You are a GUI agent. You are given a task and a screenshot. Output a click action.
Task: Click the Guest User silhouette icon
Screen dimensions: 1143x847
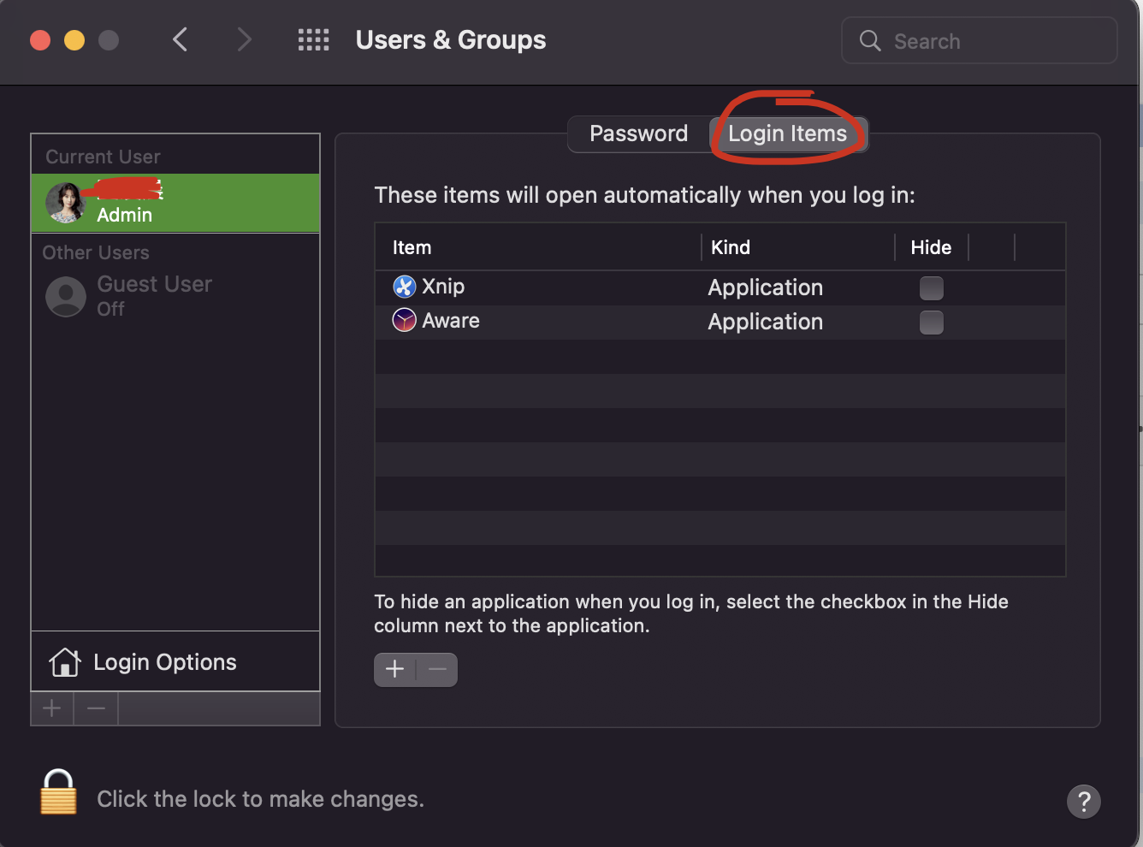tap(66, 296)
